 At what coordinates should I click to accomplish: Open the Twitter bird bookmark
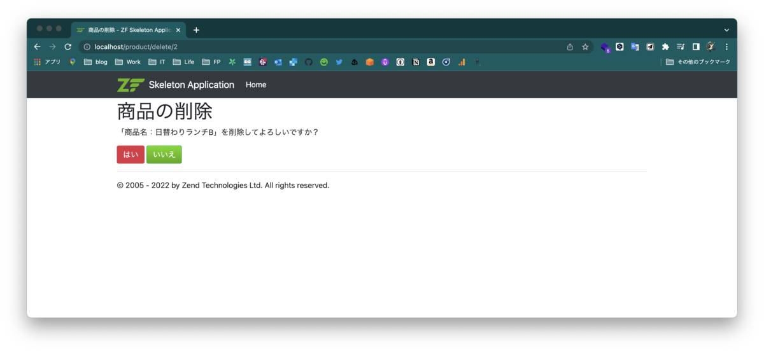[x=339, y=62]
